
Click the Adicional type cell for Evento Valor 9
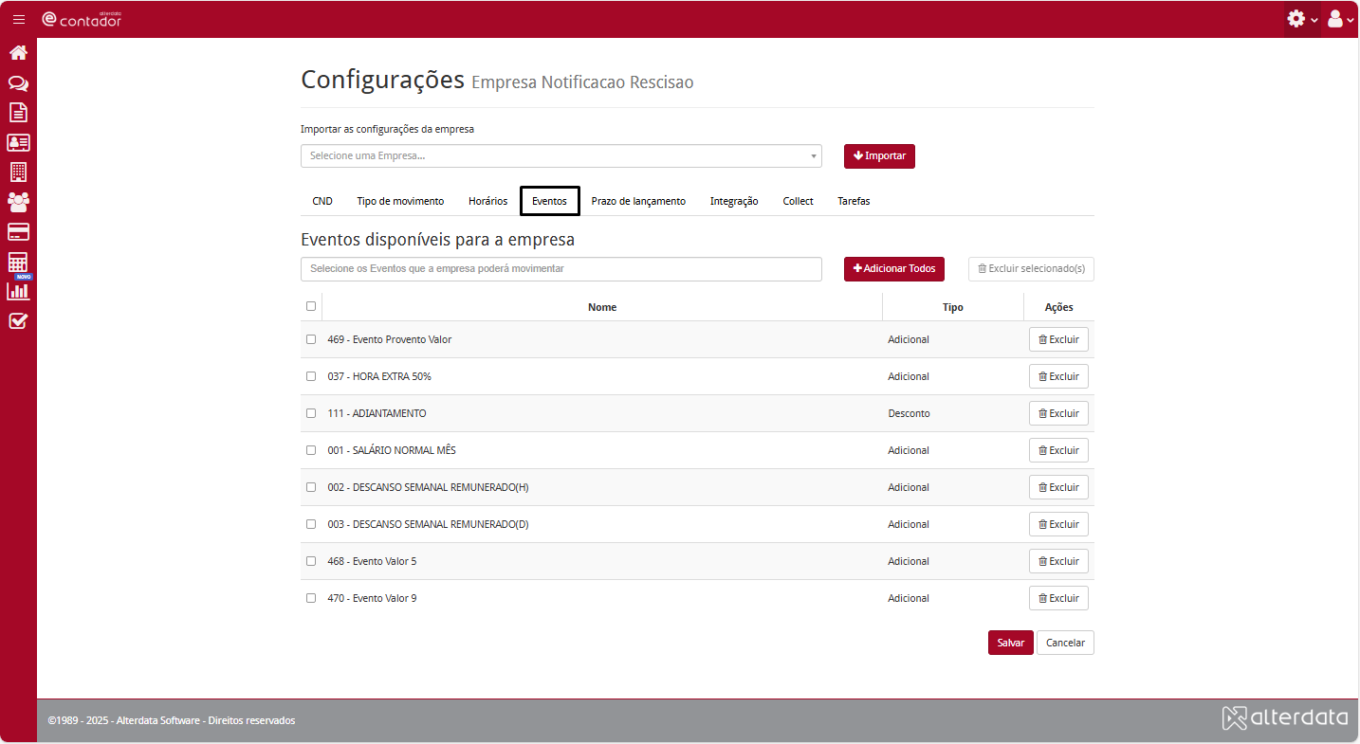point(909,598)
